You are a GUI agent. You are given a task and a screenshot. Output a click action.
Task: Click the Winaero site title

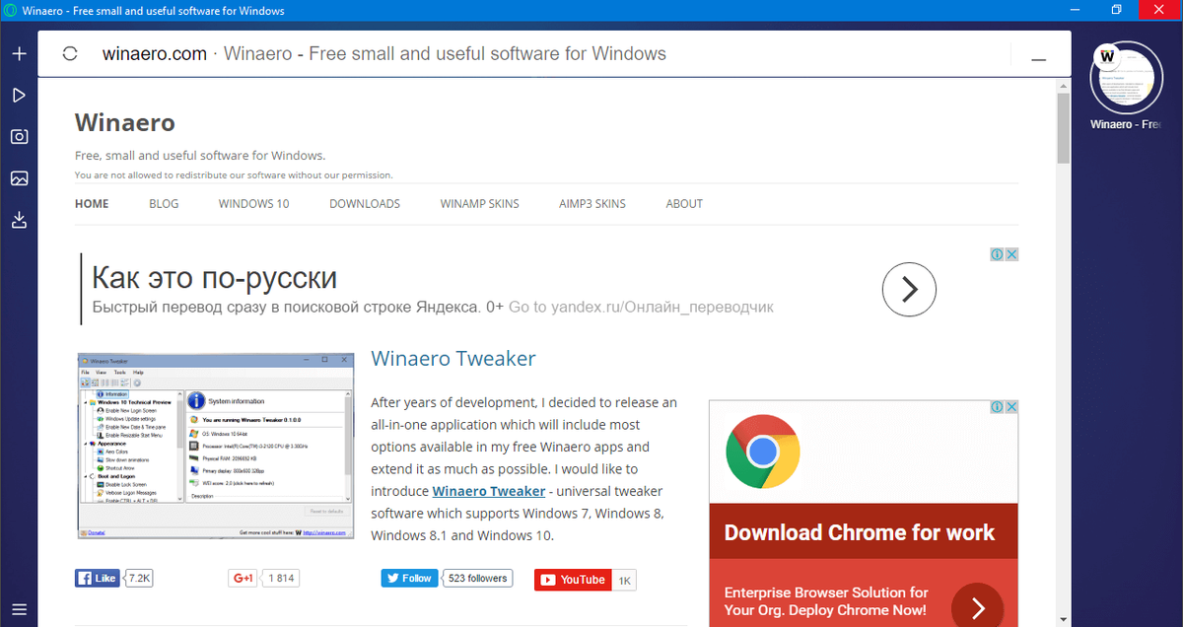pos(125,122)
